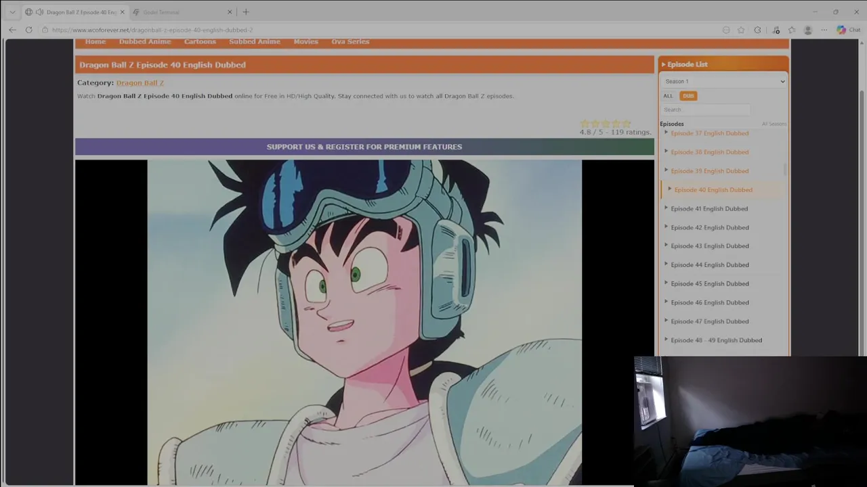Focus the wcoforever.net address bar URL
The height and width of the screenshot is (487, 867).
click(x=152, y=30)
